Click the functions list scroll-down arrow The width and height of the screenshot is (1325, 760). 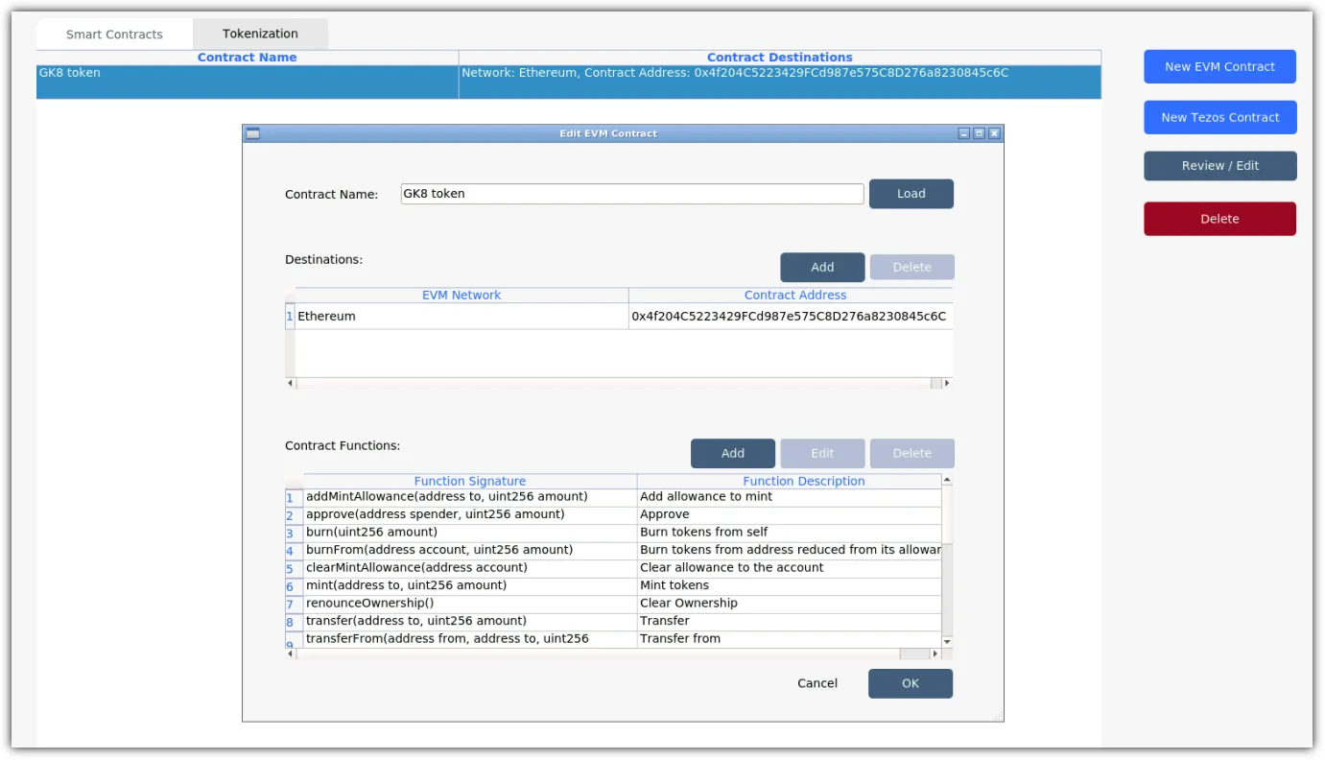pyautogui.click(x=947, y=641)
